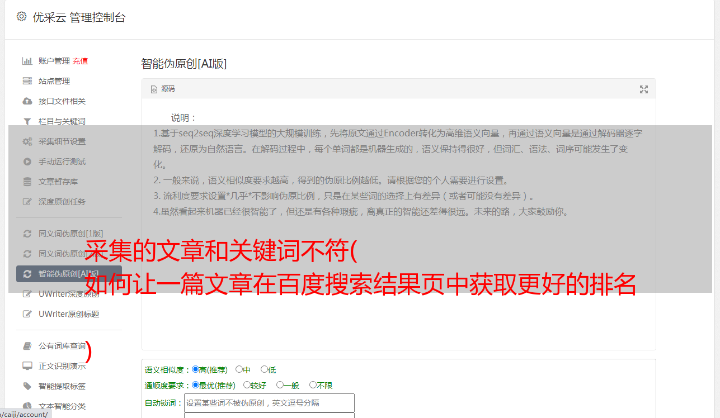The width and height of the screenshot is (720, 418).
Task: Go to UWriter原创标题 page
Action: (69, 314)
